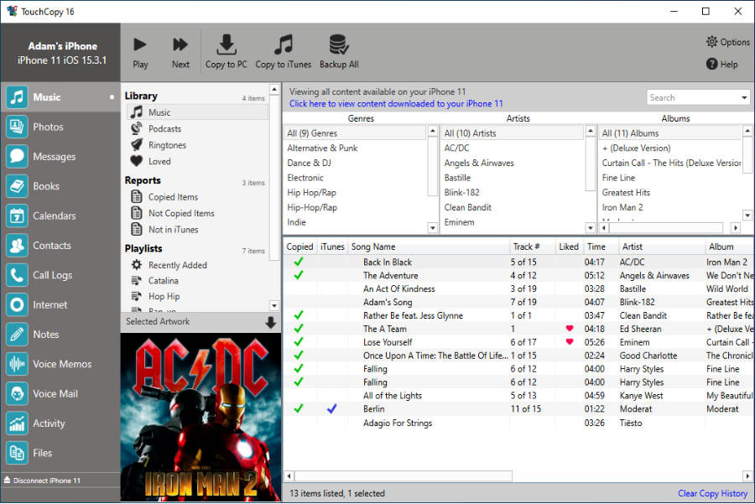Select Music in the Library list
This screenshot has height=504, width=755.
pyautogui.click(x=197, y=112)
